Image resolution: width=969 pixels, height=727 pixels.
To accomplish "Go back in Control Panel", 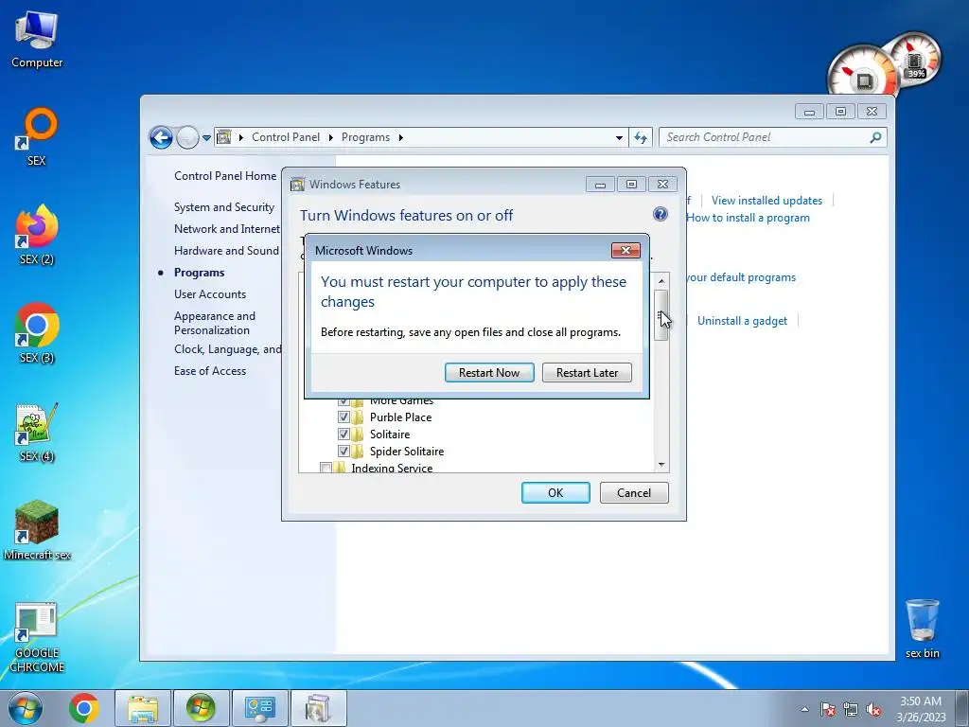I will (161, 137).
